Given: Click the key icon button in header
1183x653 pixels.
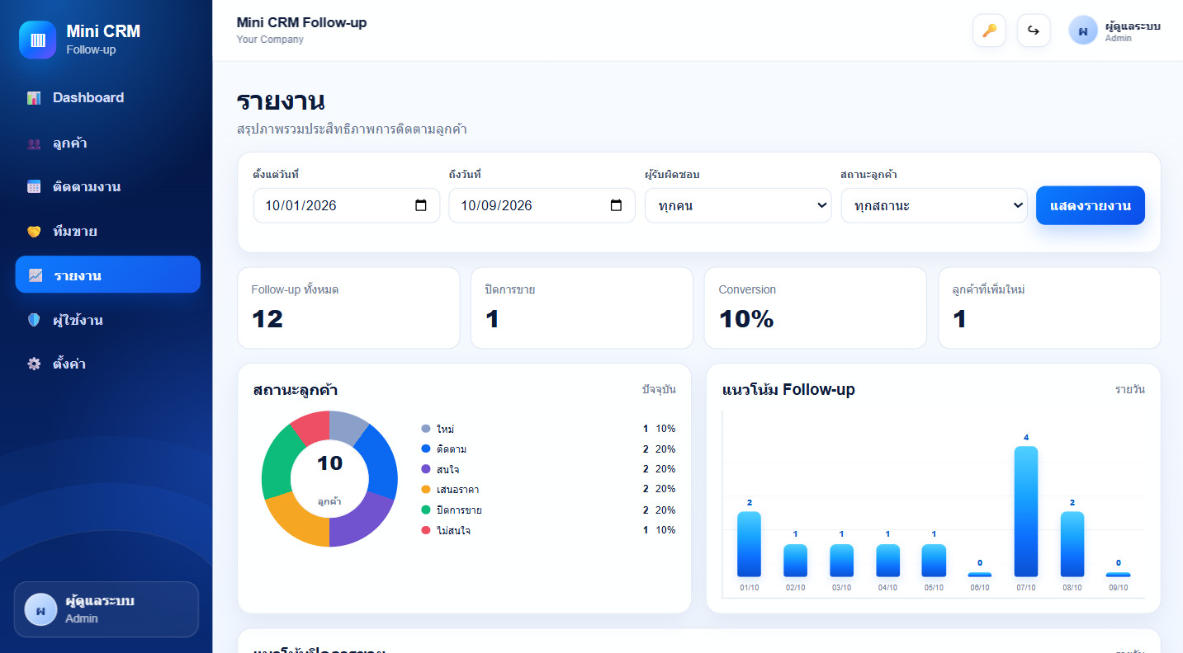Looking at the screenshot, I should (989, 31).
